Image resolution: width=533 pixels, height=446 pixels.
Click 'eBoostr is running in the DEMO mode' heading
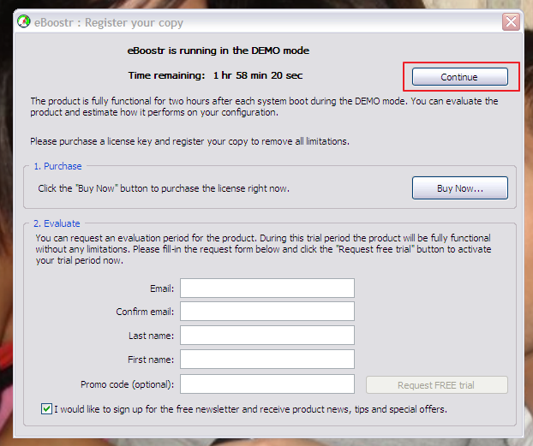(x=219, y=51)
